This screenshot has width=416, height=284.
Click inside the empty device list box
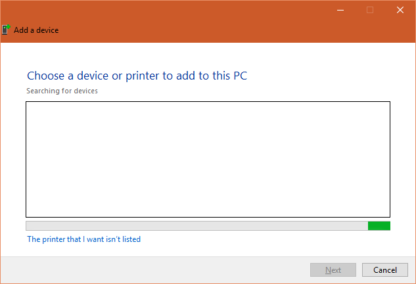(x=208, y=159)
